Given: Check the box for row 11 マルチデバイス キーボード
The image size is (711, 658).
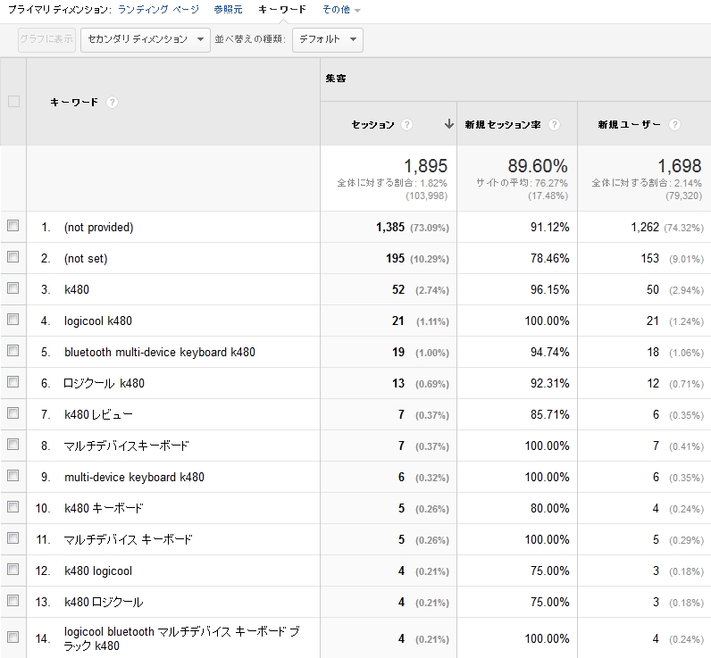Looking at the screenshot, I should 13,538.
